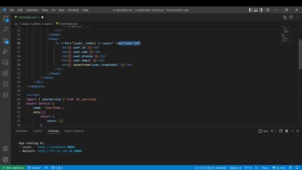Kill terminal with trash icon
This screenshot has width=302, height=170.
point(286,131)
